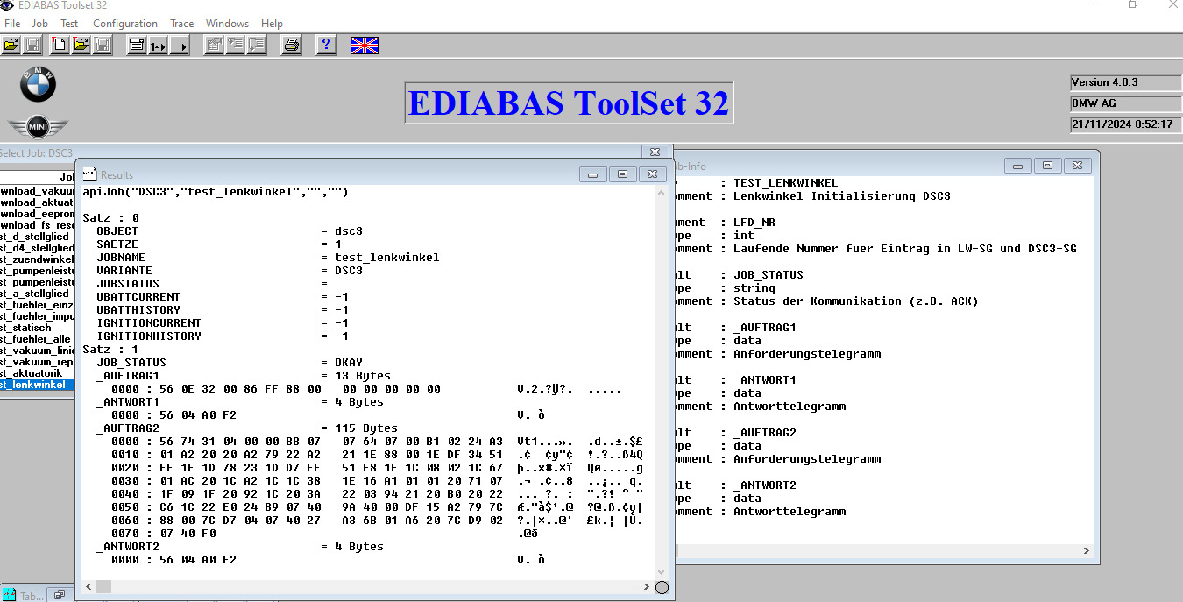Image resolution: width=1183 pixels, height=602 pixels.
Task: Select the st_fuehler_alle job row
Action: [38, 339]
